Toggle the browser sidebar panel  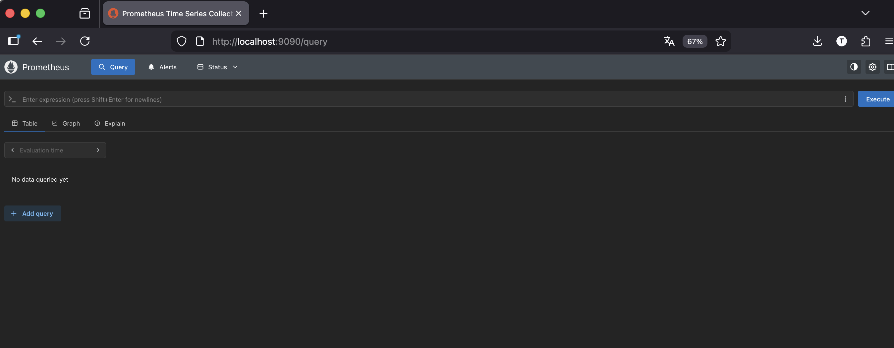point(14,41)
